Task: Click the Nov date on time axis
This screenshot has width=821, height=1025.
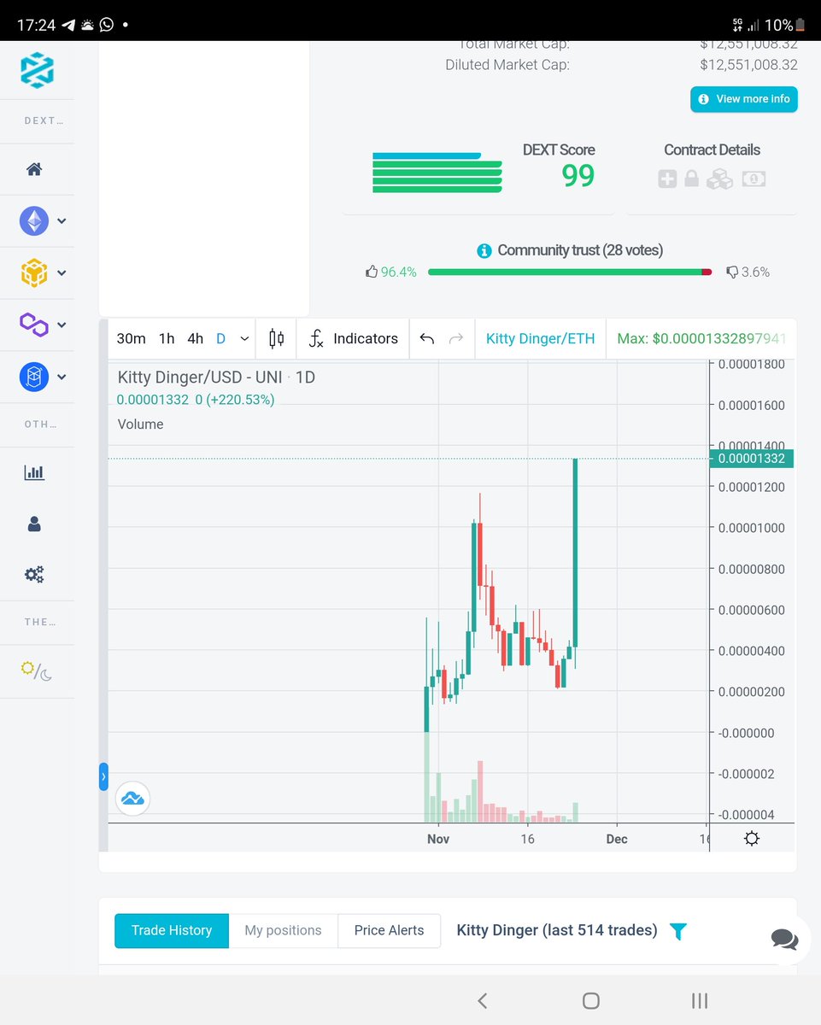Action: coord(438,839)
